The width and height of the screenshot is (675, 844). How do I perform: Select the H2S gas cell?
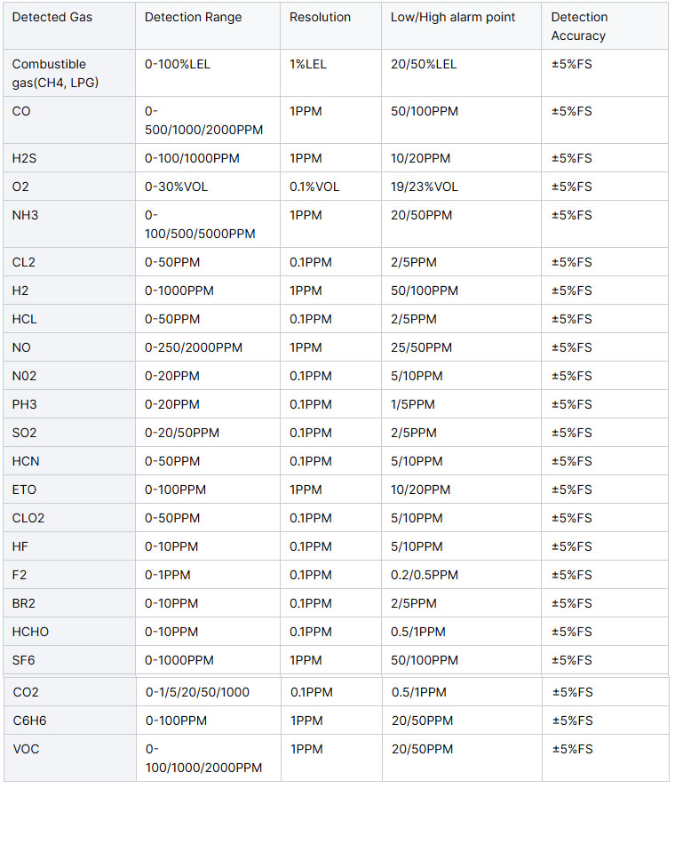pyautogui.click(x=69, y=158)
